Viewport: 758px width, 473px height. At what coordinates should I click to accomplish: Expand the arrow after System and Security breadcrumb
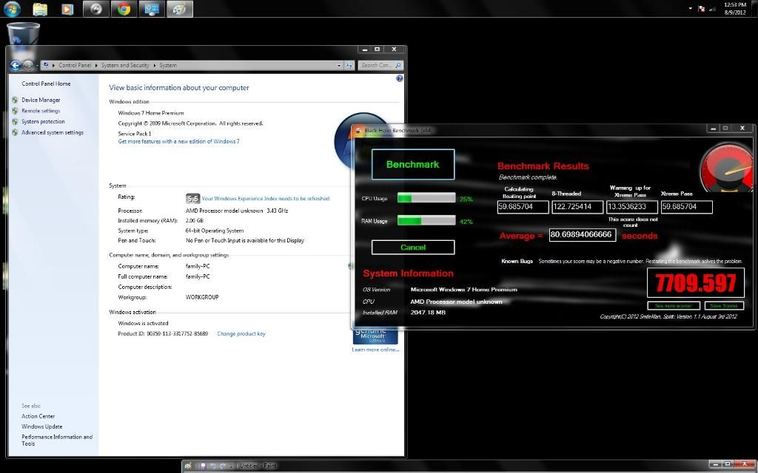pyautogui.click(x=154, y=65)
